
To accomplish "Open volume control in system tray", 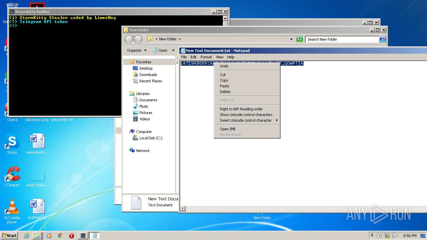I will pos(379,236).
